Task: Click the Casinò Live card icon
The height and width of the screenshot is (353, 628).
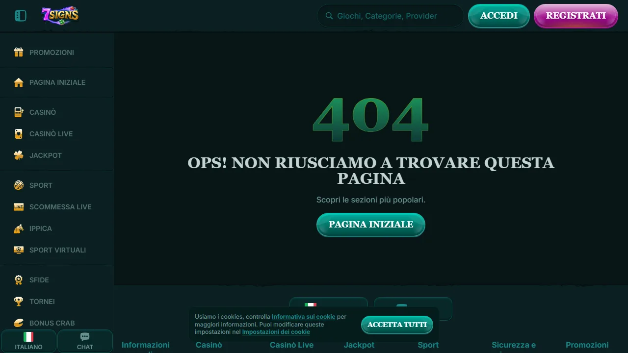Action: 19,134
